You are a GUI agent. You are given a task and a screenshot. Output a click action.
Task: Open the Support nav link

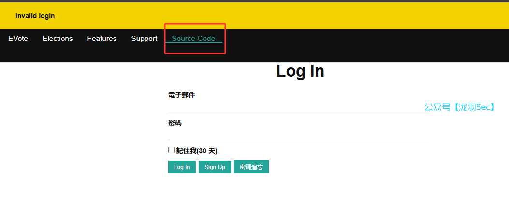[x=144, y=39]
